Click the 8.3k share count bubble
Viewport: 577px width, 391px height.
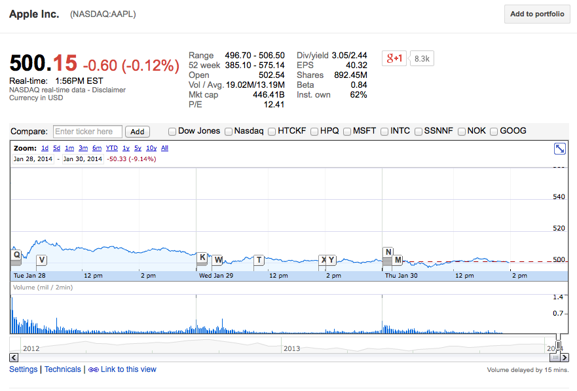(x=422, y=58)
